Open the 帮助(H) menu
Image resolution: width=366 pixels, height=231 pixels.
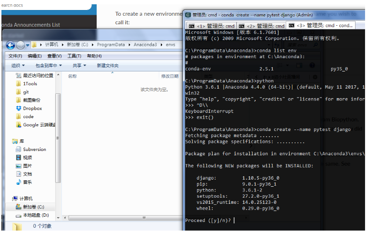[x=94, y=56]
